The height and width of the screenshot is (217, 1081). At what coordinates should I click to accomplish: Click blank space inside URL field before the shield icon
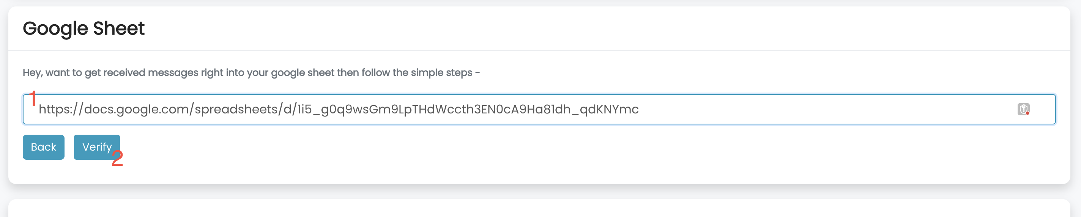(827, 109)
